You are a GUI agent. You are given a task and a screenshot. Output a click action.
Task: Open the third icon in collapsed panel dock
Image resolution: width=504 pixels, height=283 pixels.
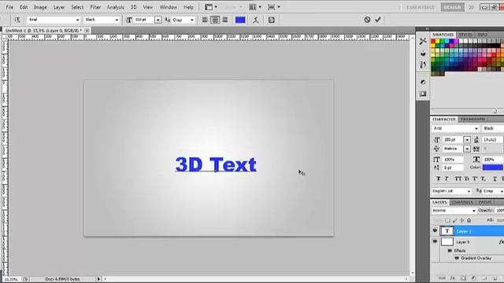[x=423, y=64]
